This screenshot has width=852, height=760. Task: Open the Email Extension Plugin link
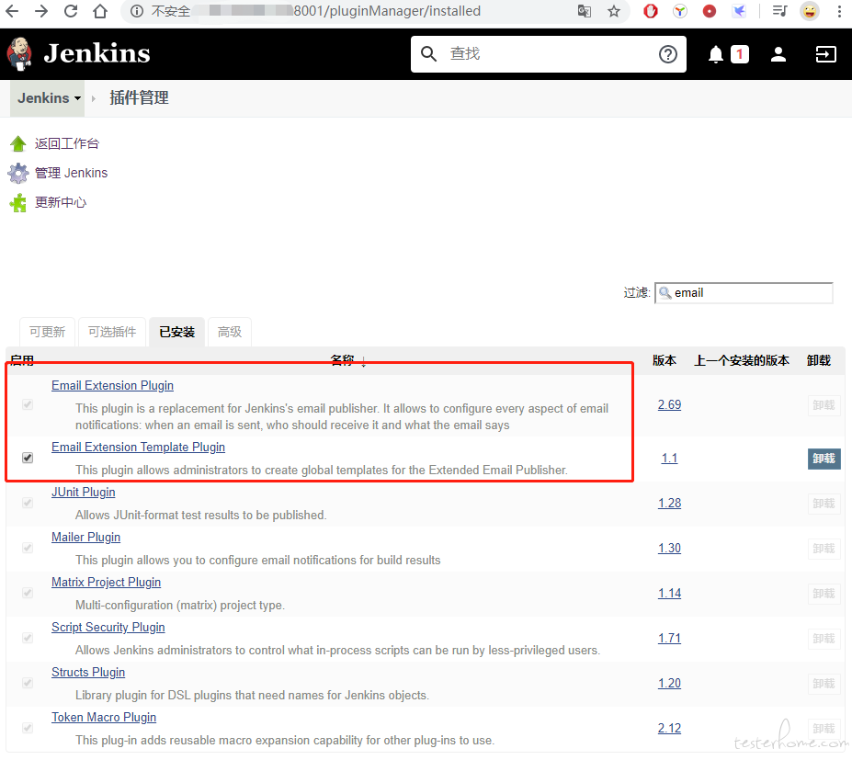click(x=112, y=386)
